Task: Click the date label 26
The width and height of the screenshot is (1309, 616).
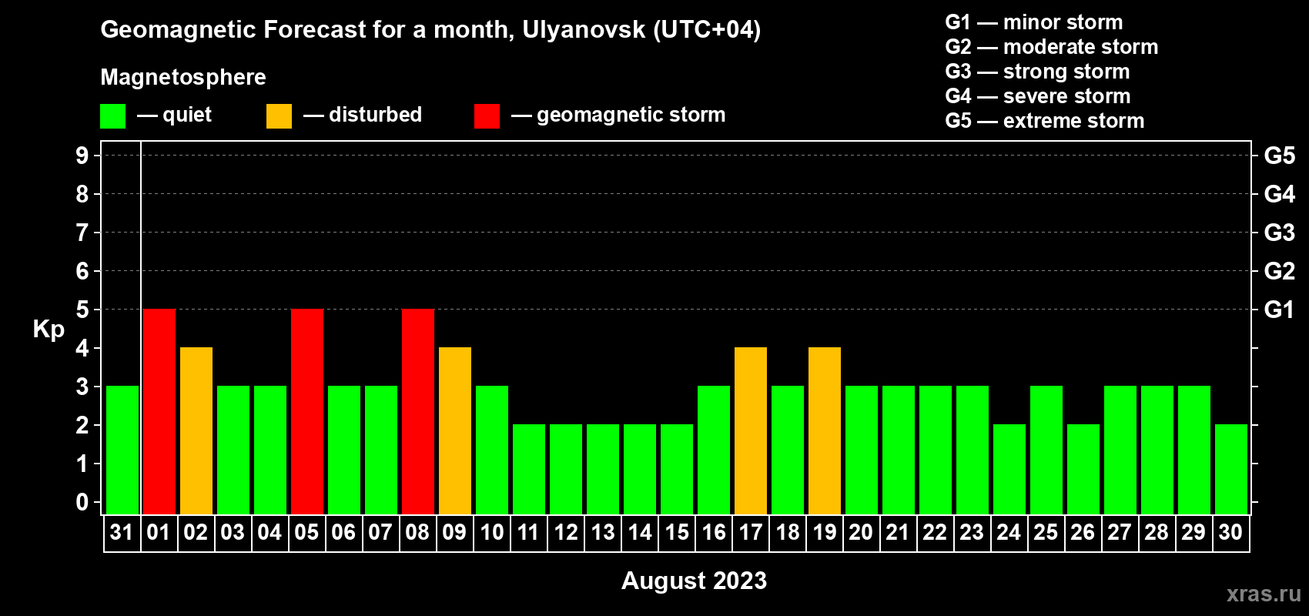Action: [x=1083, y=532]
